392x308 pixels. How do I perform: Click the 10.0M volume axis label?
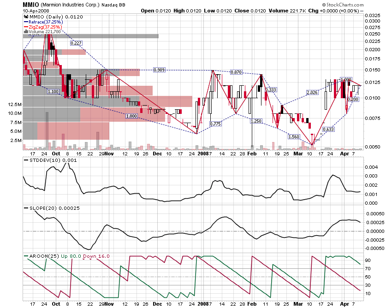coord(14,113)
